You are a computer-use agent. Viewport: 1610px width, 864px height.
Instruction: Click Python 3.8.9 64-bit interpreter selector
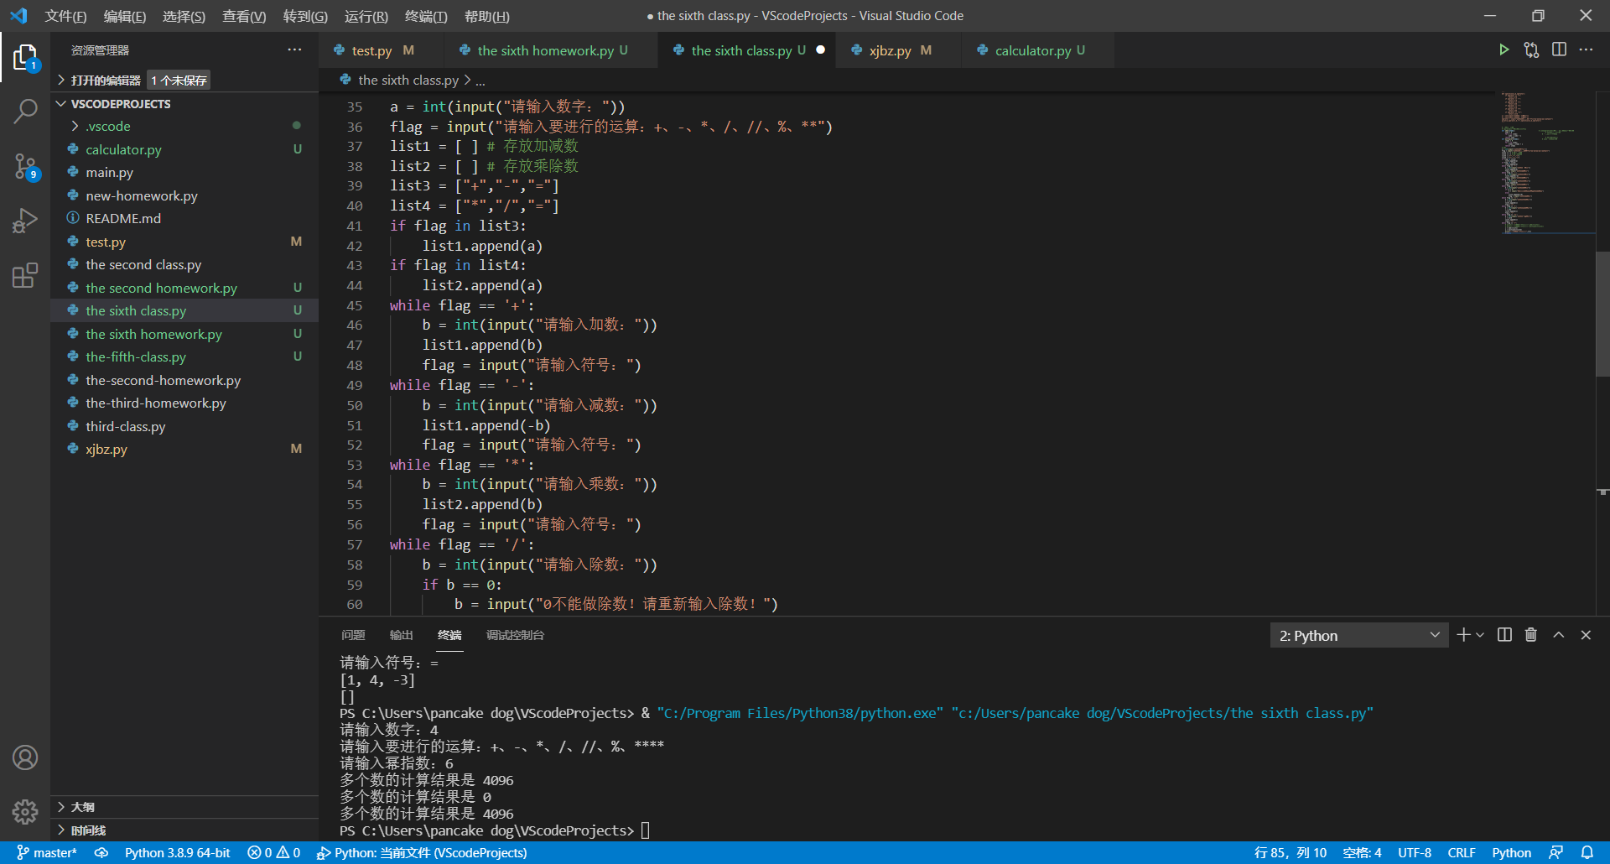pos(177,852)
